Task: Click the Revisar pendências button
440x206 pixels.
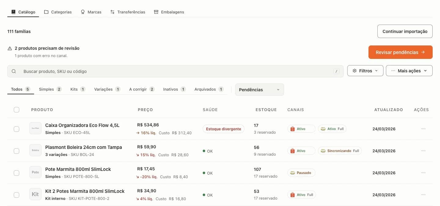Action: coord(400,52)
